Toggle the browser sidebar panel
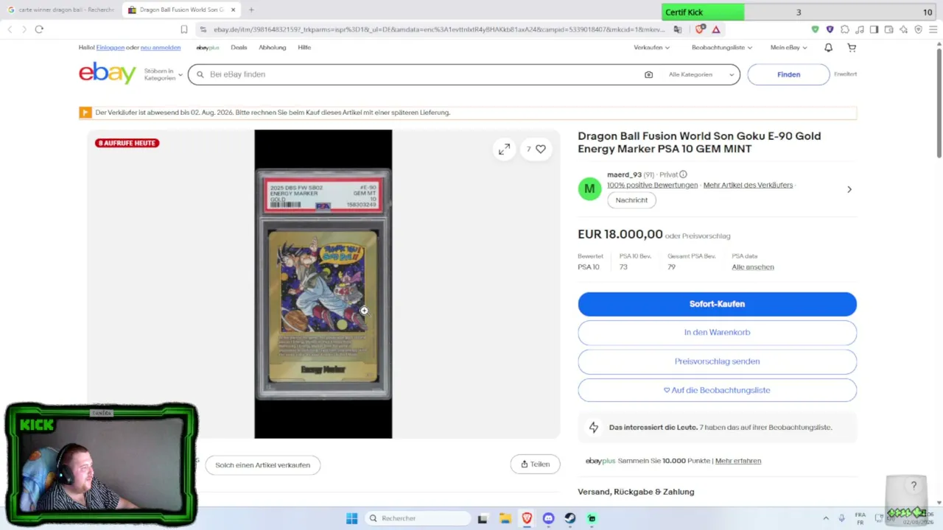The image size is (943, 530). 874,29
